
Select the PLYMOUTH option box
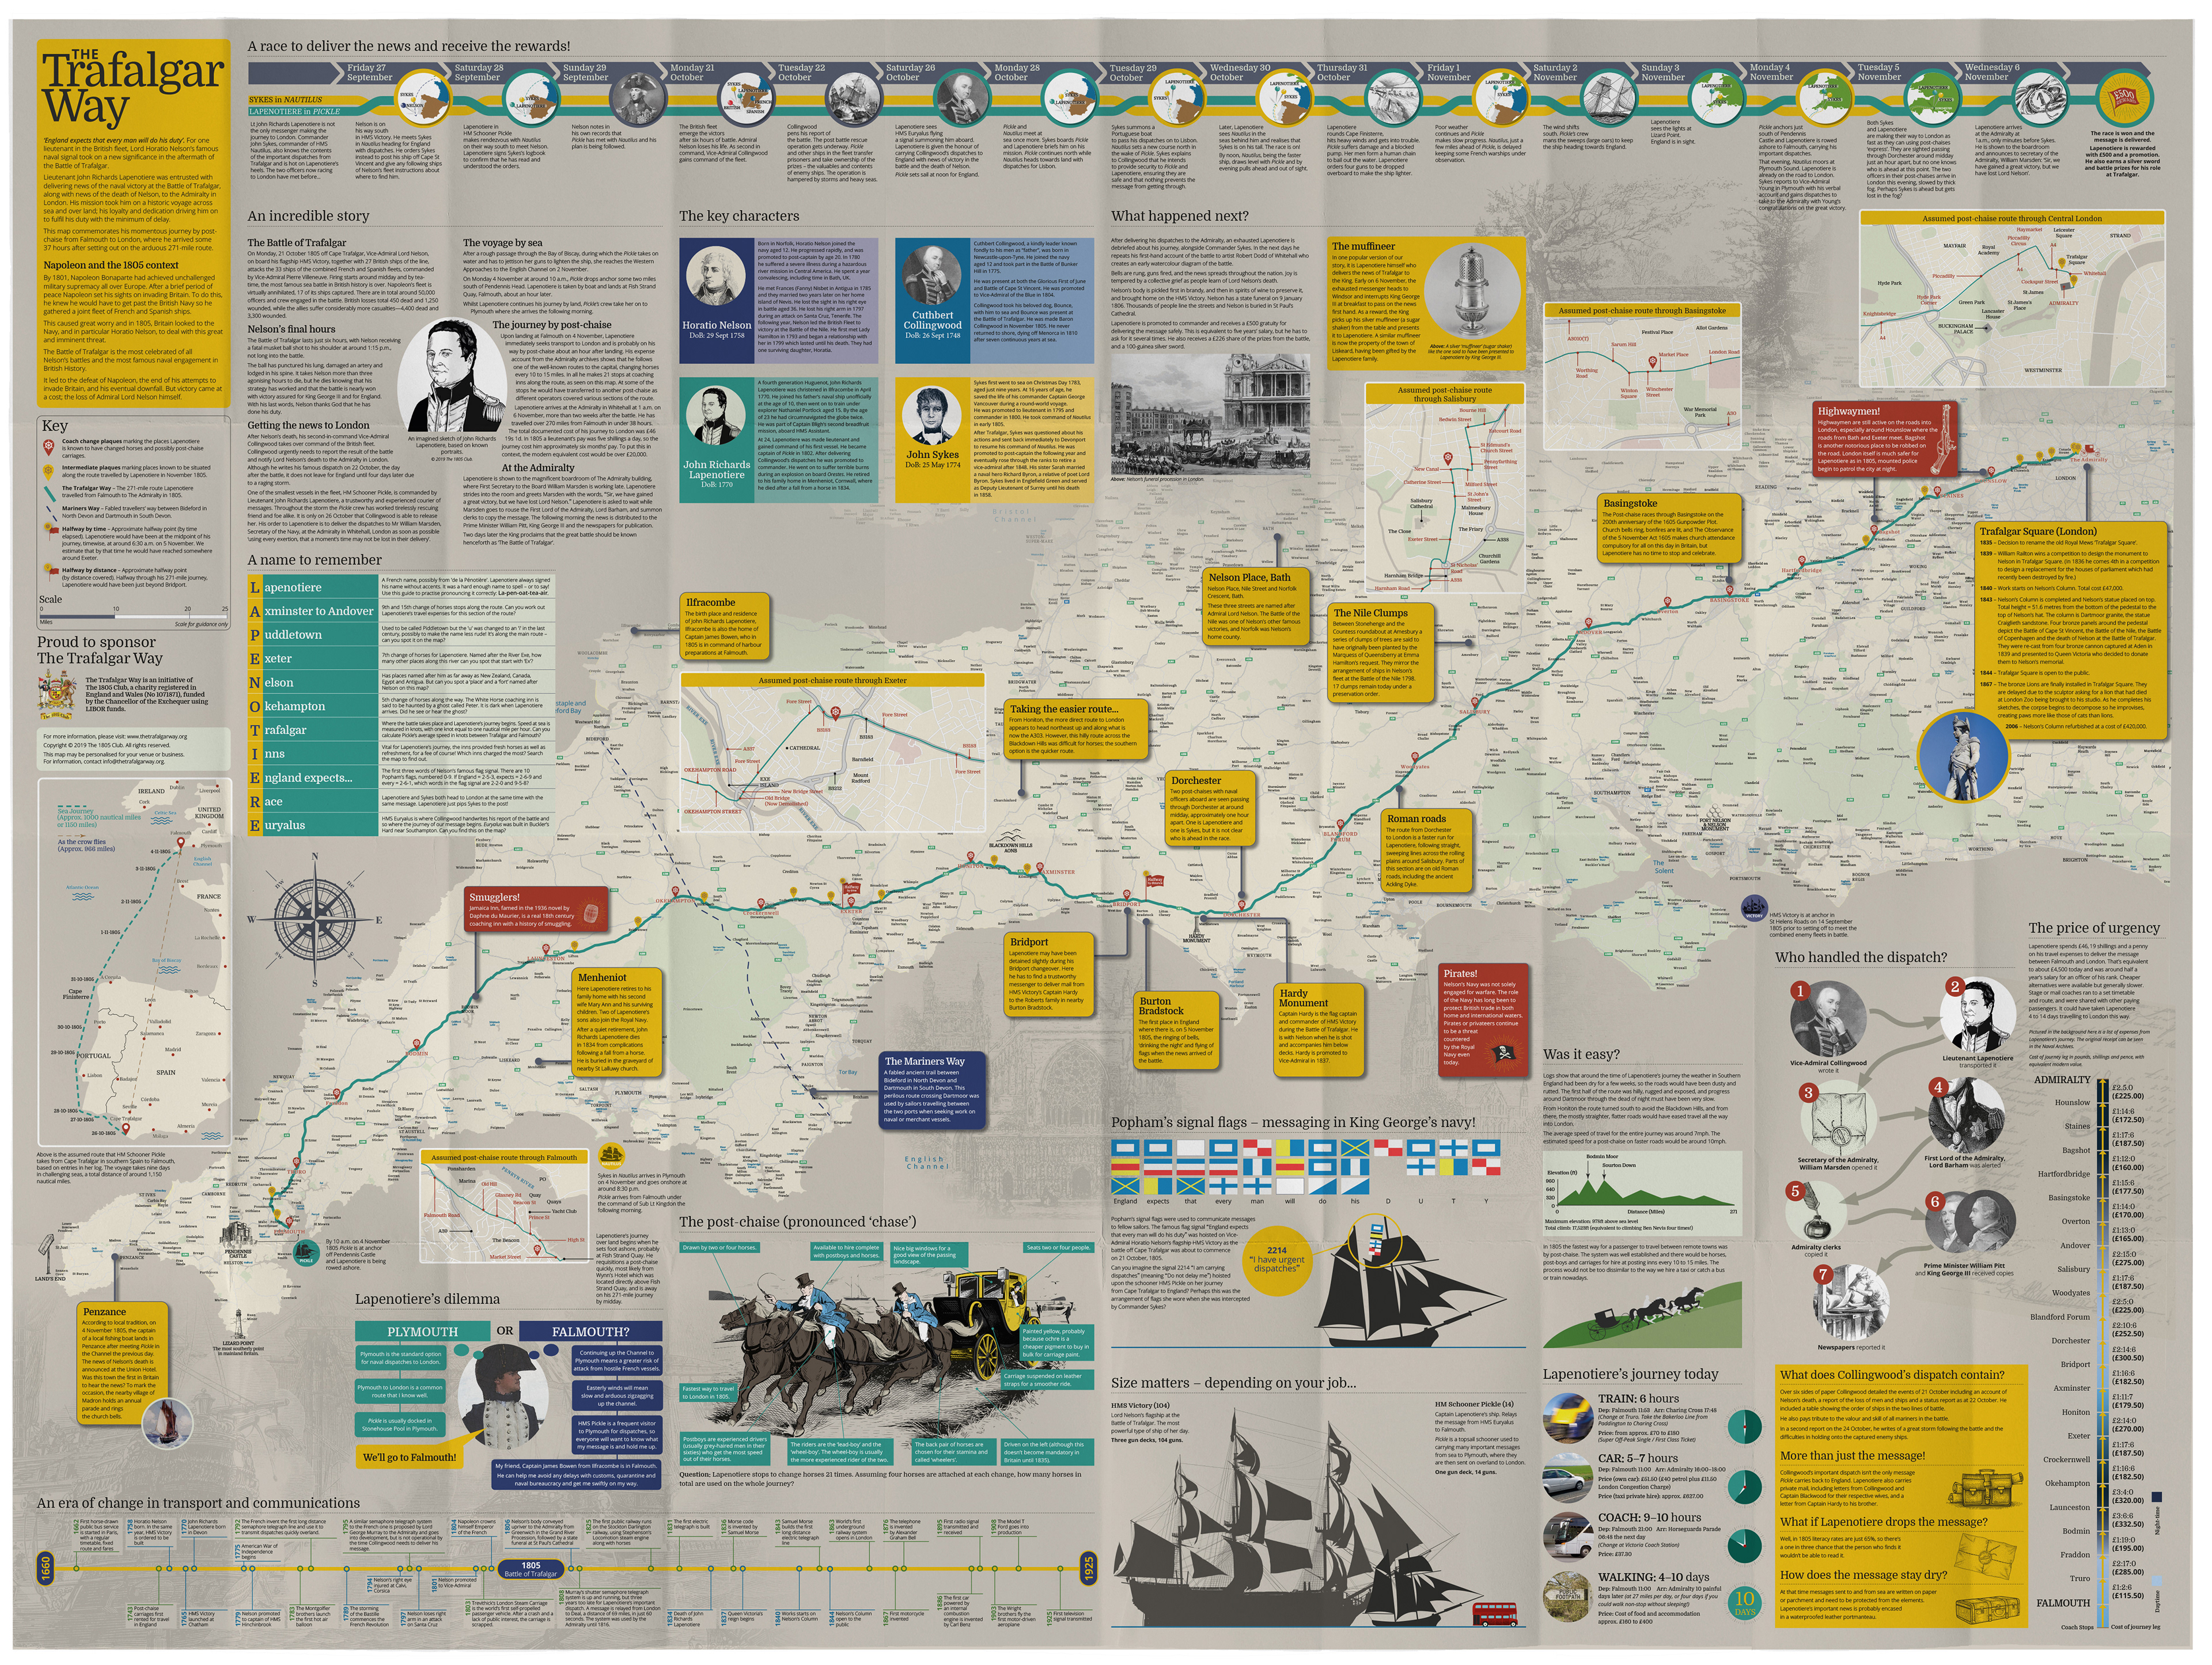pyautogui.click(x=422, y=1332)
